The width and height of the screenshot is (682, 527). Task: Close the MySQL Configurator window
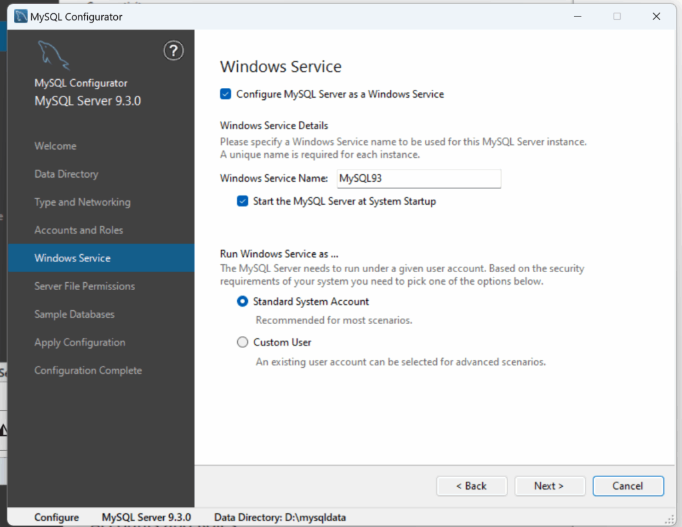[656, 17]
